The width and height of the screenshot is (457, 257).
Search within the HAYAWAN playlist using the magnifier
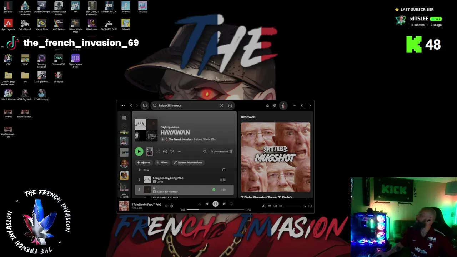click(x=205, y=152)
